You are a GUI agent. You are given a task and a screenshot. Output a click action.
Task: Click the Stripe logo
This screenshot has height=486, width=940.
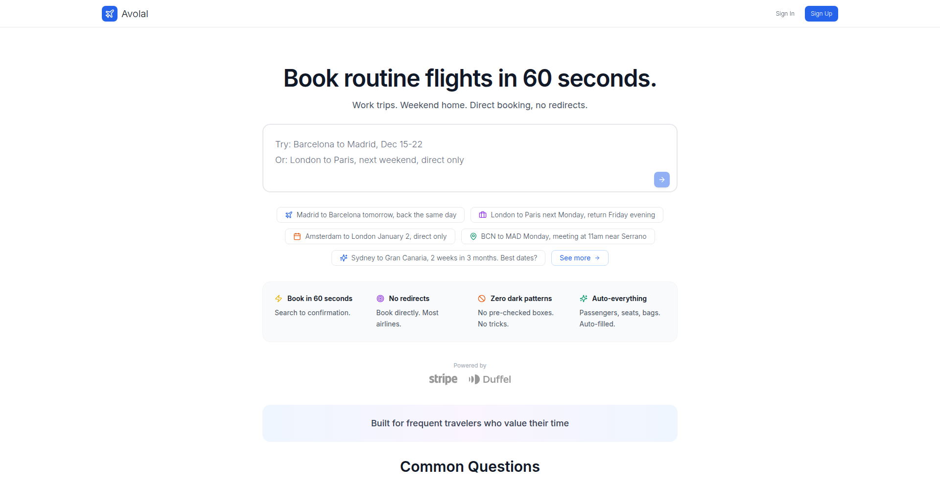(x=443, y=379)
